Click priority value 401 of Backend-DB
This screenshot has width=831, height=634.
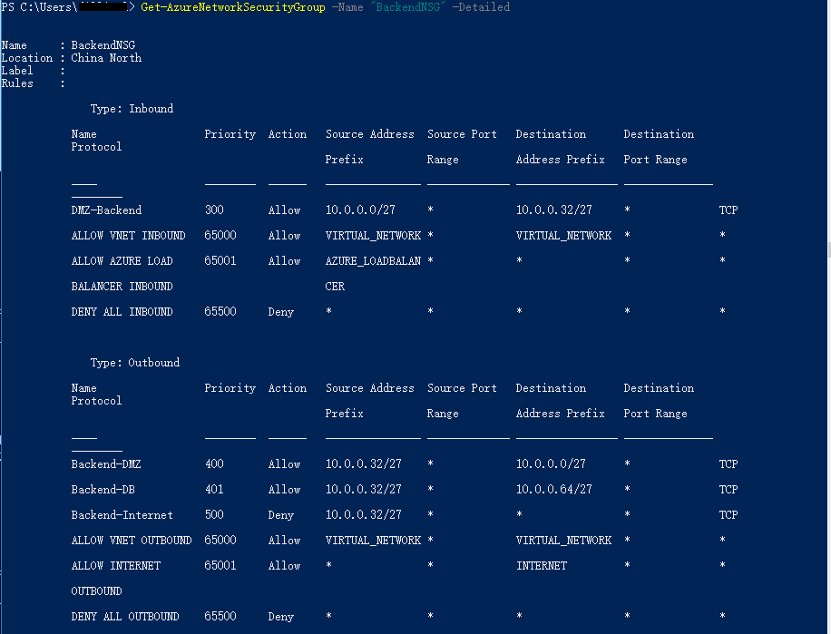tap(214, 490)
